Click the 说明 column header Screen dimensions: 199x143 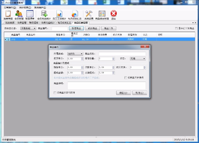pos(176,35)
